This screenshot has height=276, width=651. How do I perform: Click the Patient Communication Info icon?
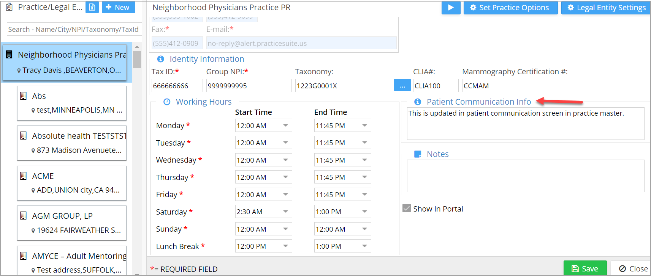click(418, 102)
